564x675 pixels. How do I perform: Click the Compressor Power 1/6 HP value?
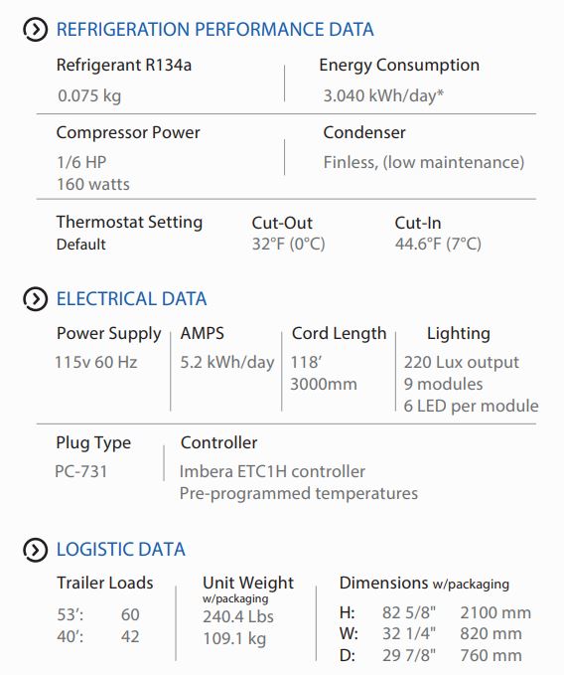pos(81,162)
